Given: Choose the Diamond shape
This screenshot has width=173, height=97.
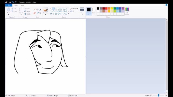Looking at the screenshot, I should [54, 11].
